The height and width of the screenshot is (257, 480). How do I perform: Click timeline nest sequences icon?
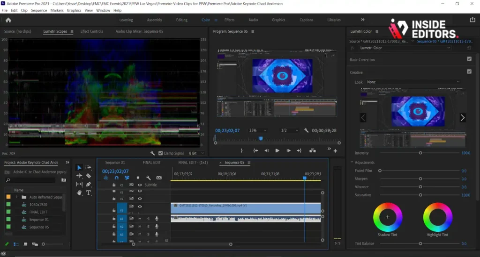pos(105,178)
